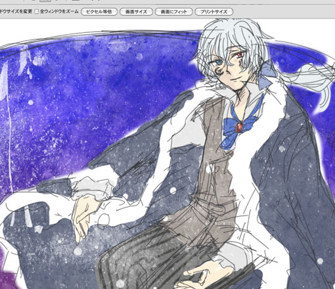This screenshot has height=289, width=335.
Task: Click the ピクセル等倍 button
Action: [99, 12]
